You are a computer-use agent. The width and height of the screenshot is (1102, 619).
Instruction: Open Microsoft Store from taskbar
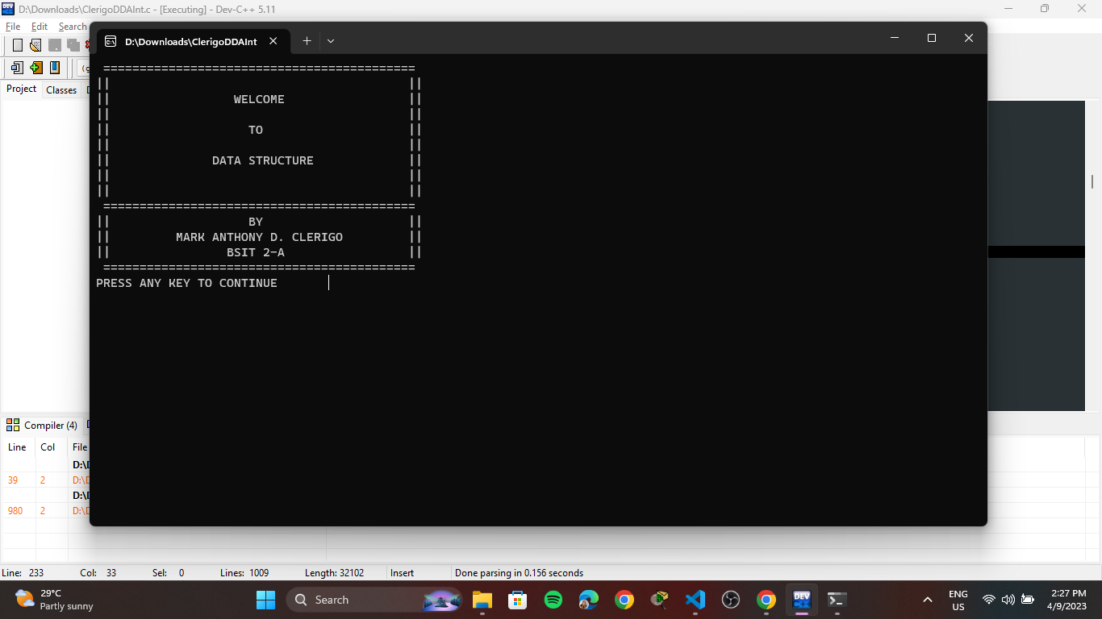(518, 600)
